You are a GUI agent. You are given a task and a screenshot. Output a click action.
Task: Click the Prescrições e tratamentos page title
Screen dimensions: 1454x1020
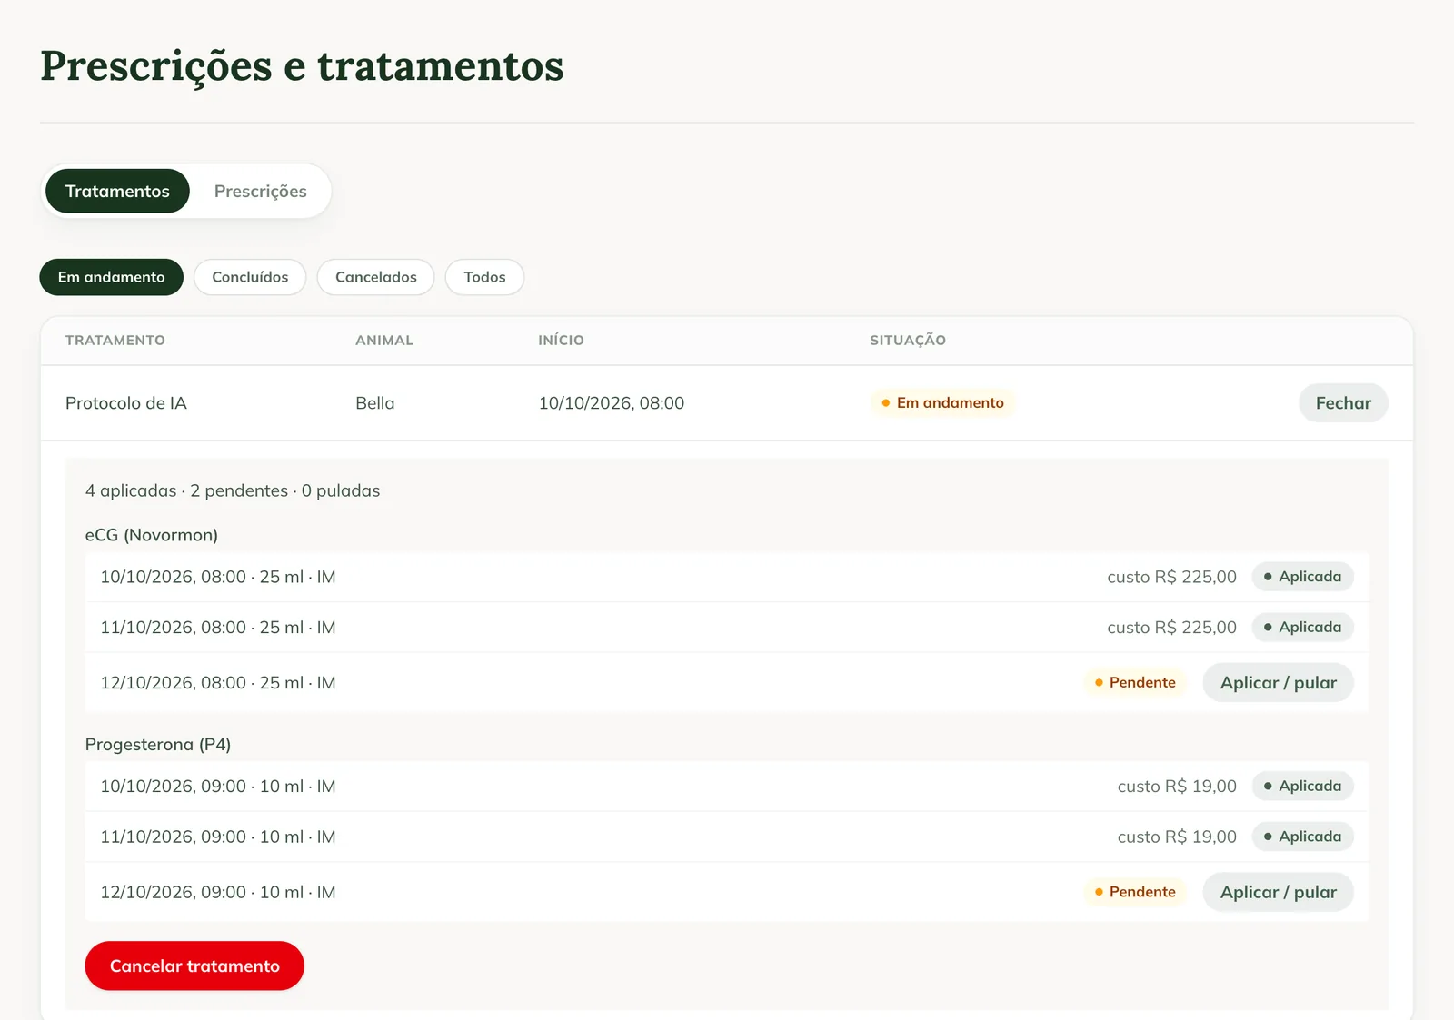click(302, 66)
